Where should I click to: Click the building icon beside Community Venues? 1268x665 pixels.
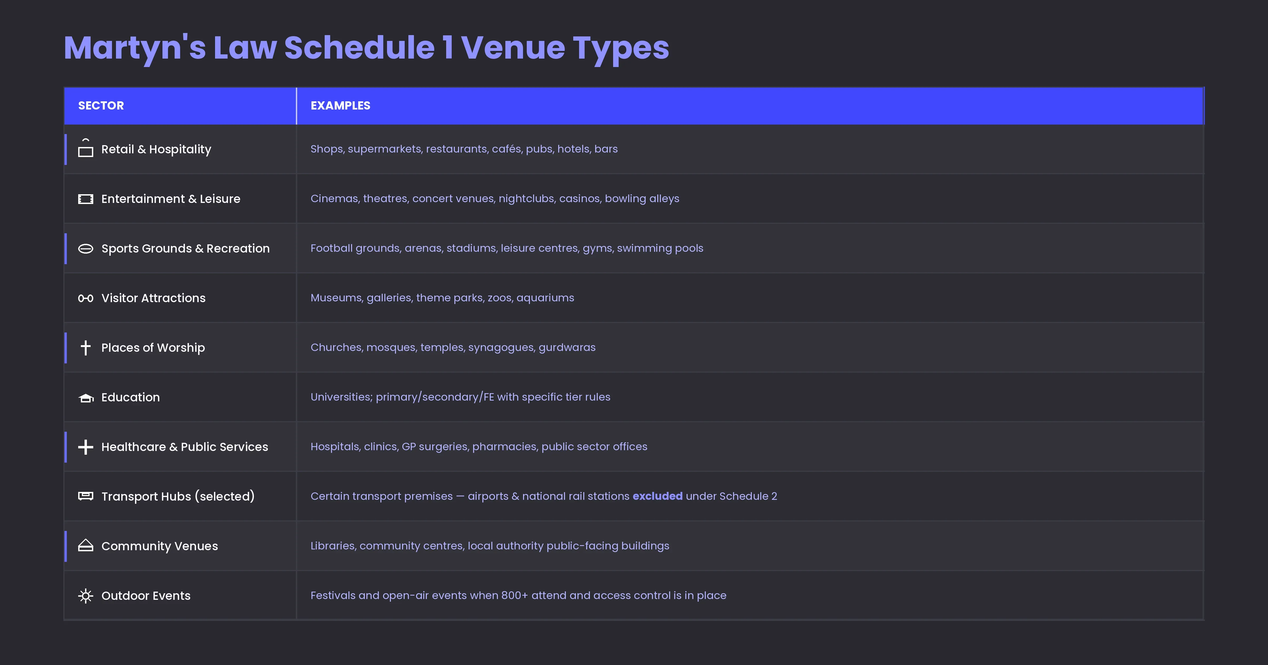tap(86, 545)
